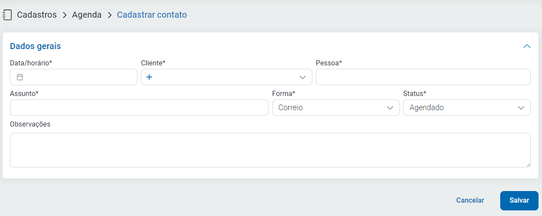This screenshot has width=542, height=216.
Task: Click the Cadastrar contato breadcrumb
Action: (x=152, y=15)
